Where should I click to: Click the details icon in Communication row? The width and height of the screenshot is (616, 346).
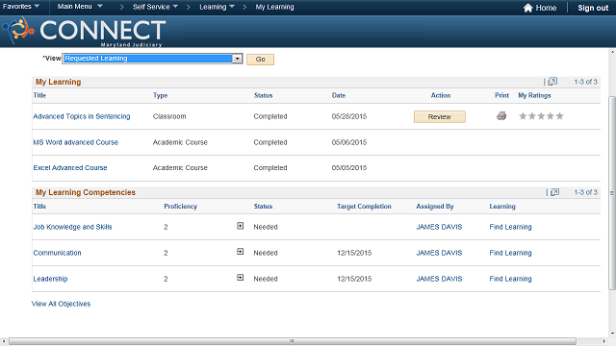point(240,252)
